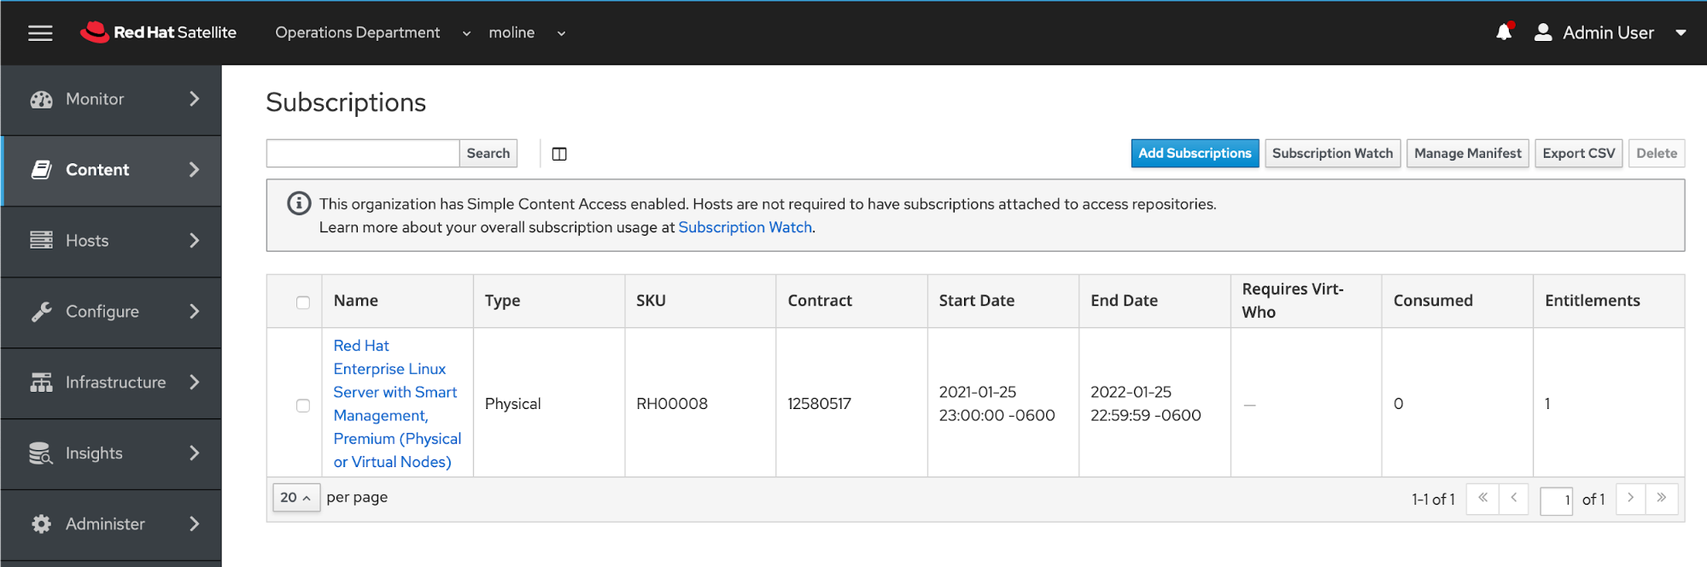
Task: Click the Manage Manifest button
Action: pos(1467,154)
